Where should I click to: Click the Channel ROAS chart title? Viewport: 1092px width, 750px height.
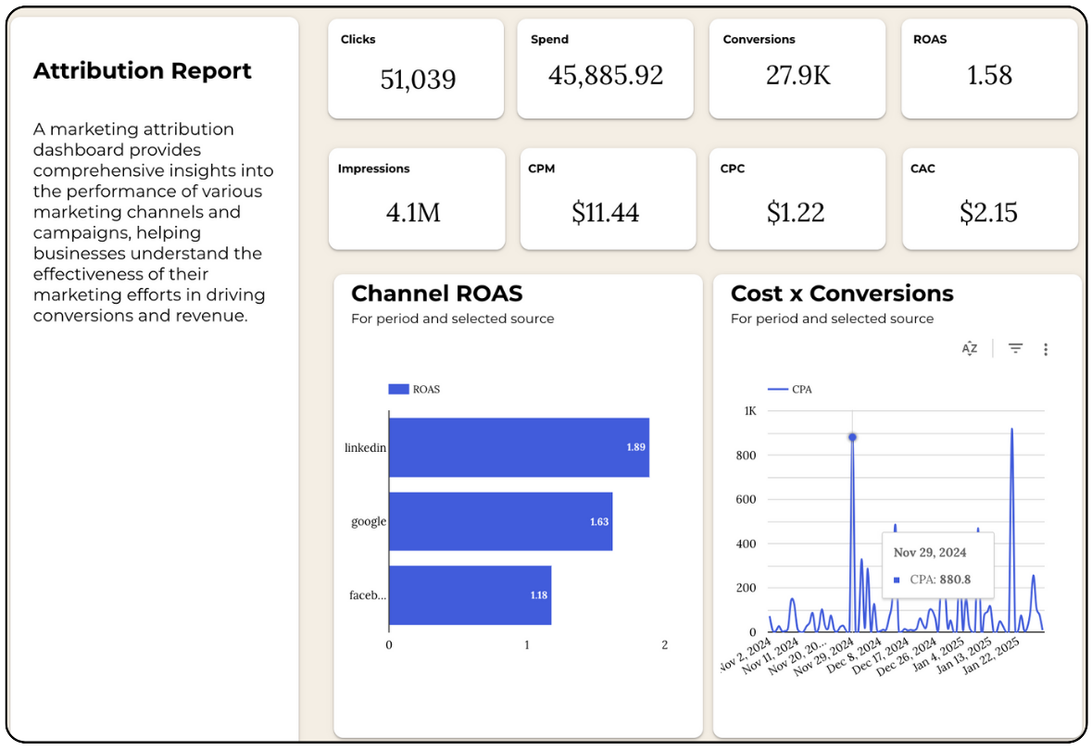(x=436, y=294)
